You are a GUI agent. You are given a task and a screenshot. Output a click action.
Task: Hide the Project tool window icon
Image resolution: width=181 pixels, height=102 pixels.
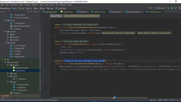39,12
